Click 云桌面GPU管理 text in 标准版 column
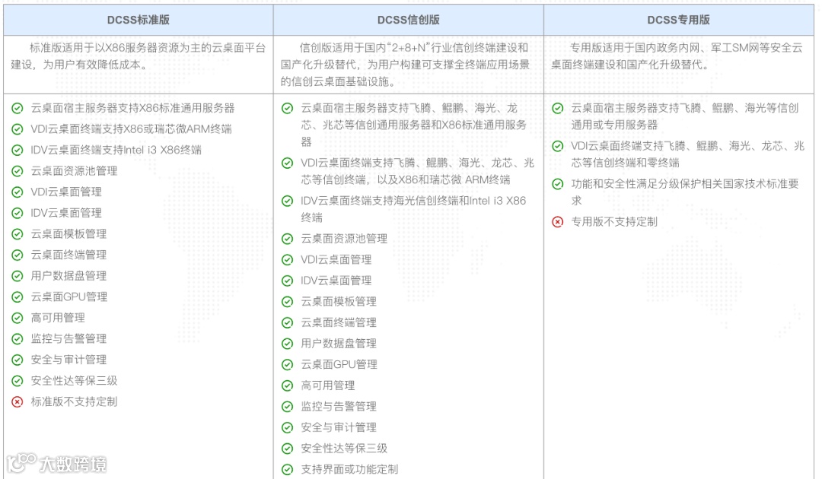Screen dimensions: 822x479 [69, 297]
